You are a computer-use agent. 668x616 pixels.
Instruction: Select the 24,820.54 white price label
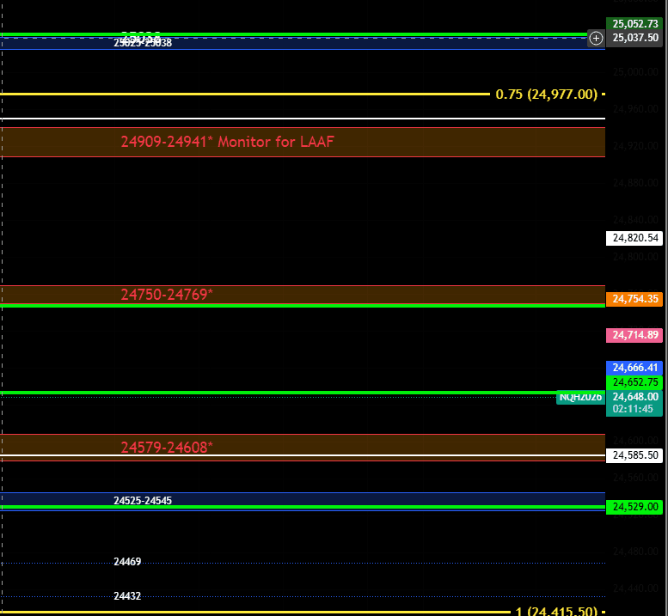point(634,238)
